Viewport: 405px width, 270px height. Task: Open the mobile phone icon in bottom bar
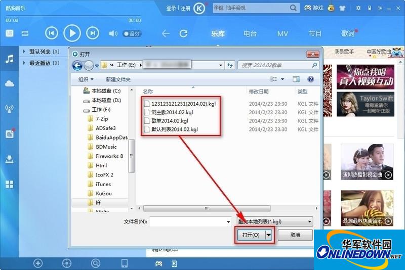tap(124, 263)
